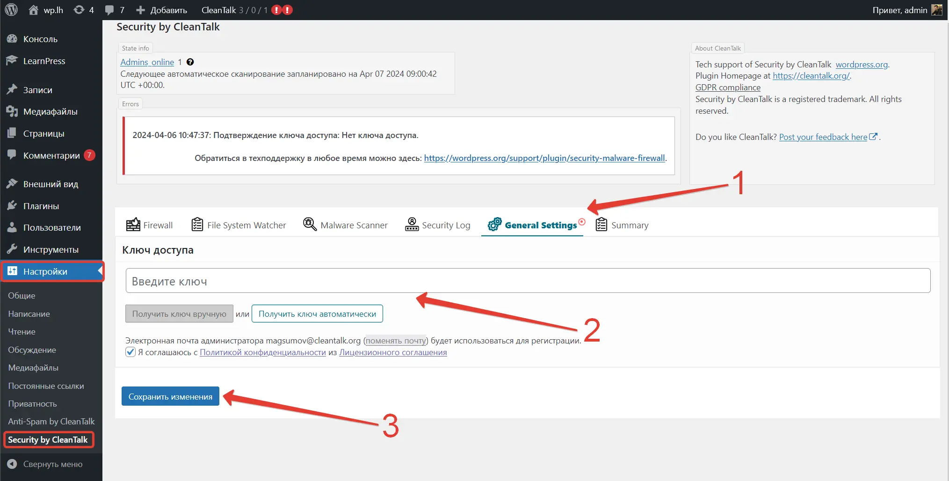Click the updates arrows icon showing 4
This screenshot has height=481, width=949.
pos(80,9)
